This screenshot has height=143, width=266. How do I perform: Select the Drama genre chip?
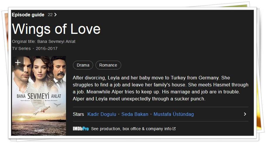(83, 65)
